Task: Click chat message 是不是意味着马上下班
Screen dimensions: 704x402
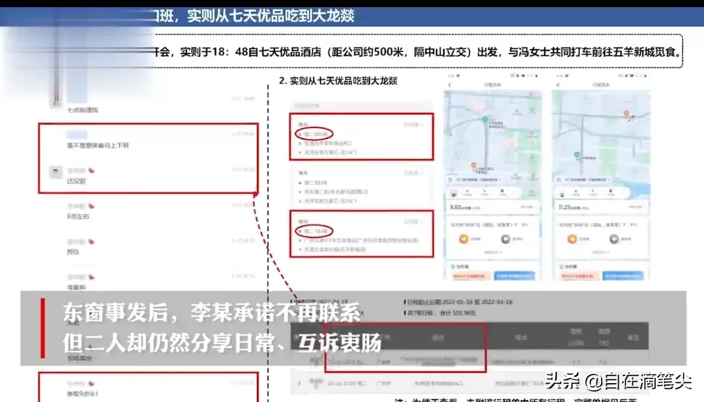Action: [x=98, y=146]
